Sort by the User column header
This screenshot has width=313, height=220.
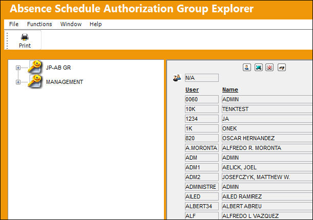(192, 90)
